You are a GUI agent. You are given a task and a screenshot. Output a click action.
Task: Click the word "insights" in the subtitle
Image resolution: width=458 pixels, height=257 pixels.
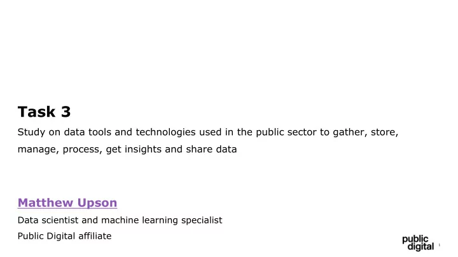pos(143,149)
